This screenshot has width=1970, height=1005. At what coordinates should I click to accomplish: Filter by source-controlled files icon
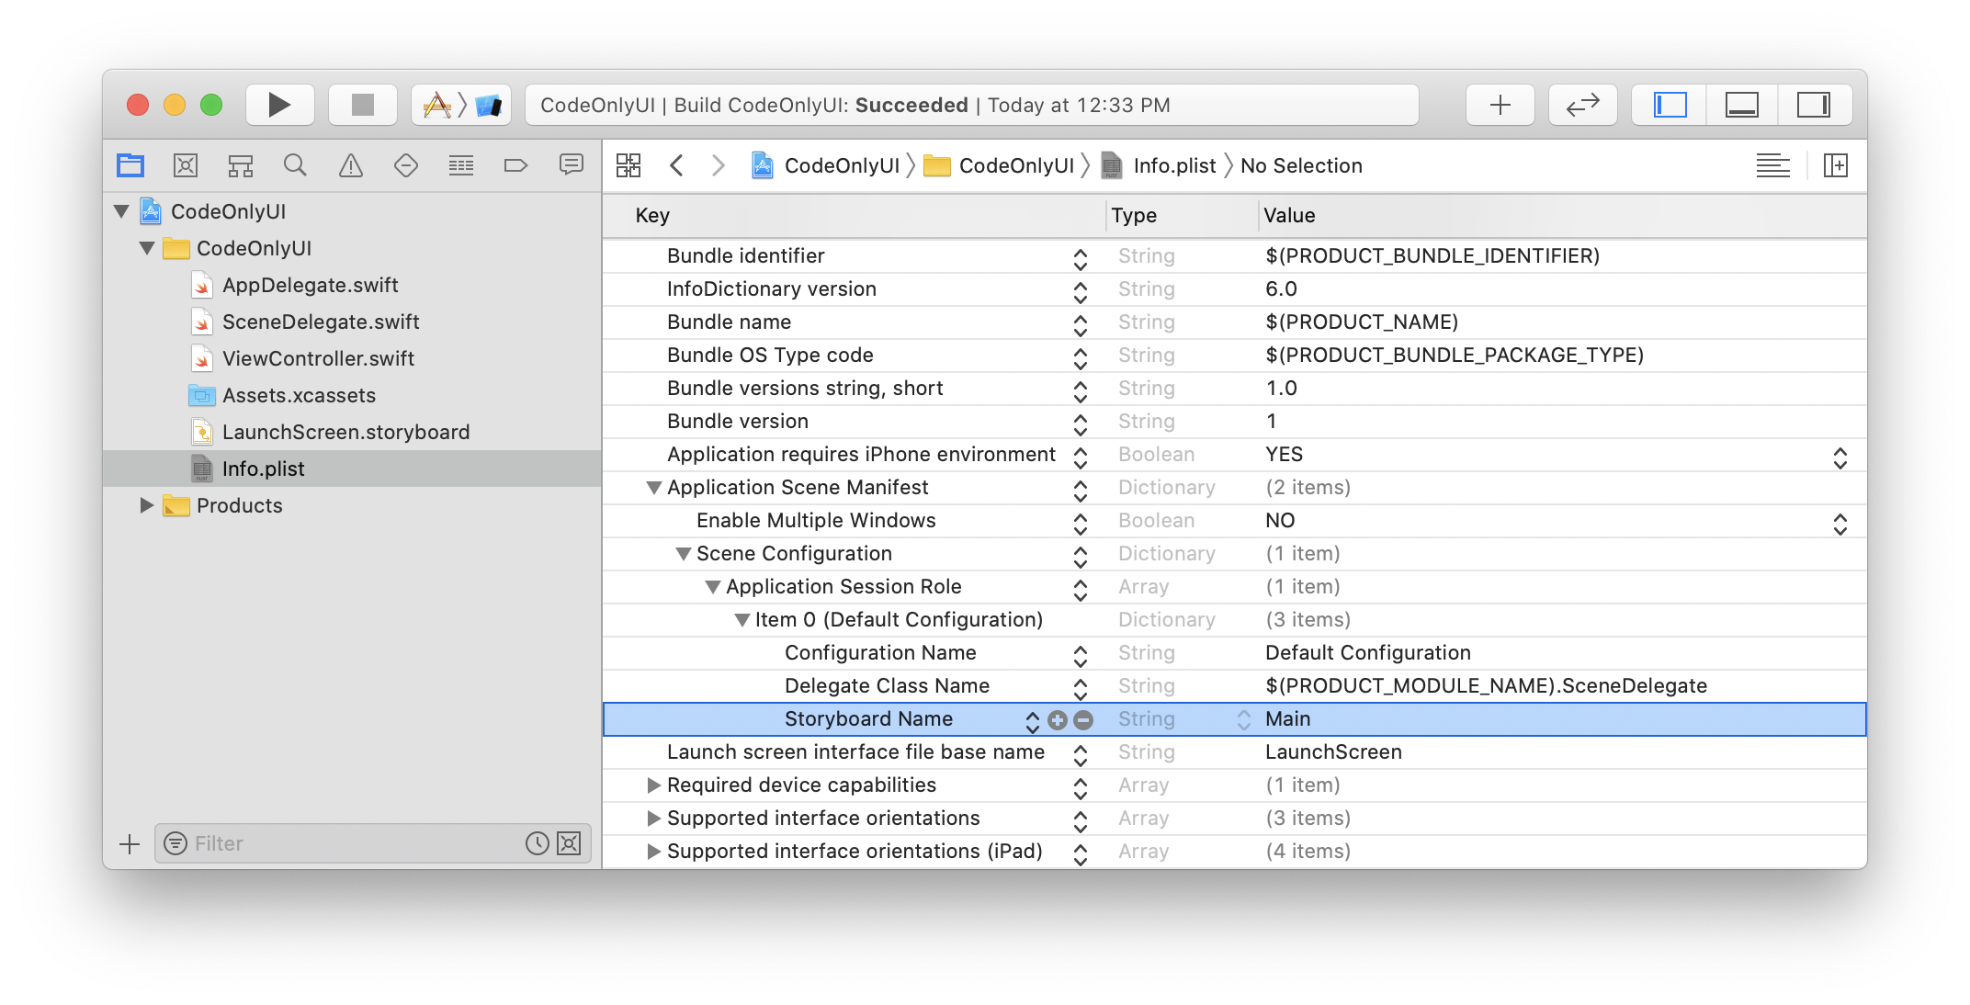click(x=570, y=843)
